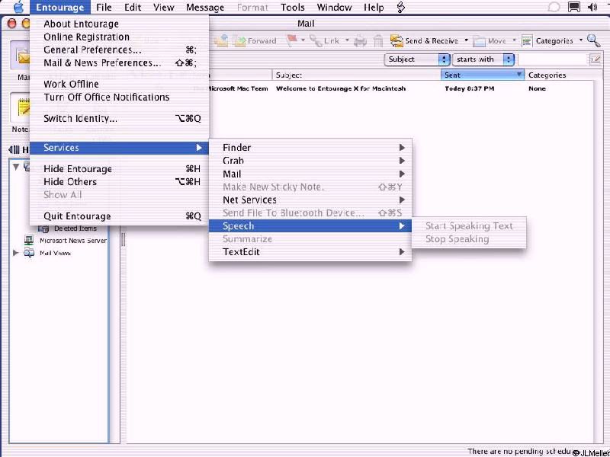Choose Turn Off Office Notifications
Screen dimensions: 610x457
pos(120,97)
